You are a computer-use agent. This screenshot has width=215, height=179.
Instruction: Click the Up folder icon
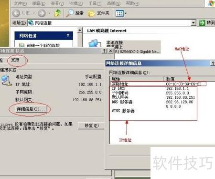pos(57,13)
